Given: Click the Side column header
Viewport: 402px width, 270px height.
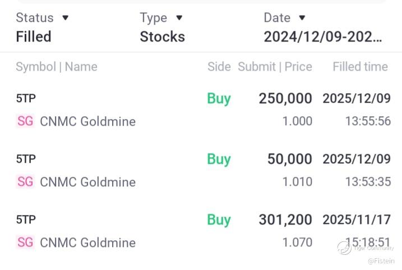Looking at the screenshot, I should point(219,67).
